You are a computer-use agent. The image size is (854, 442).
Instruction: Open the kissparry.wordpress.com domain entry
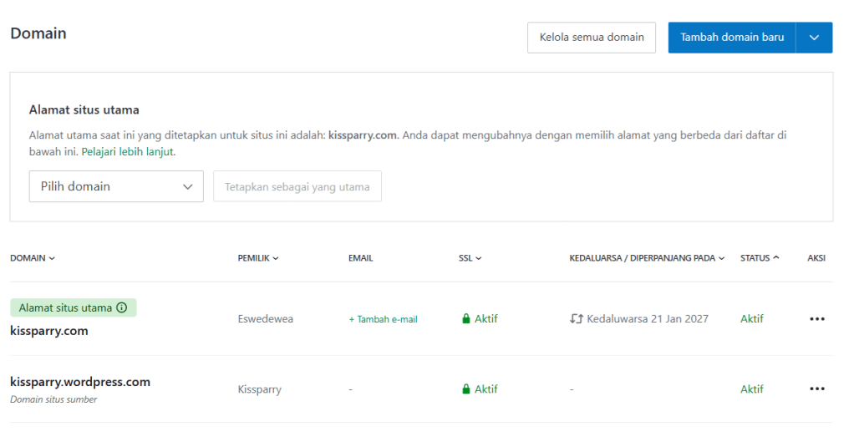80,382
